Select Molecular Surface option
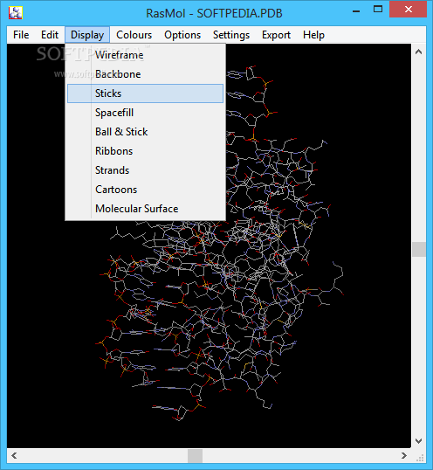 [x=145, y=208]
